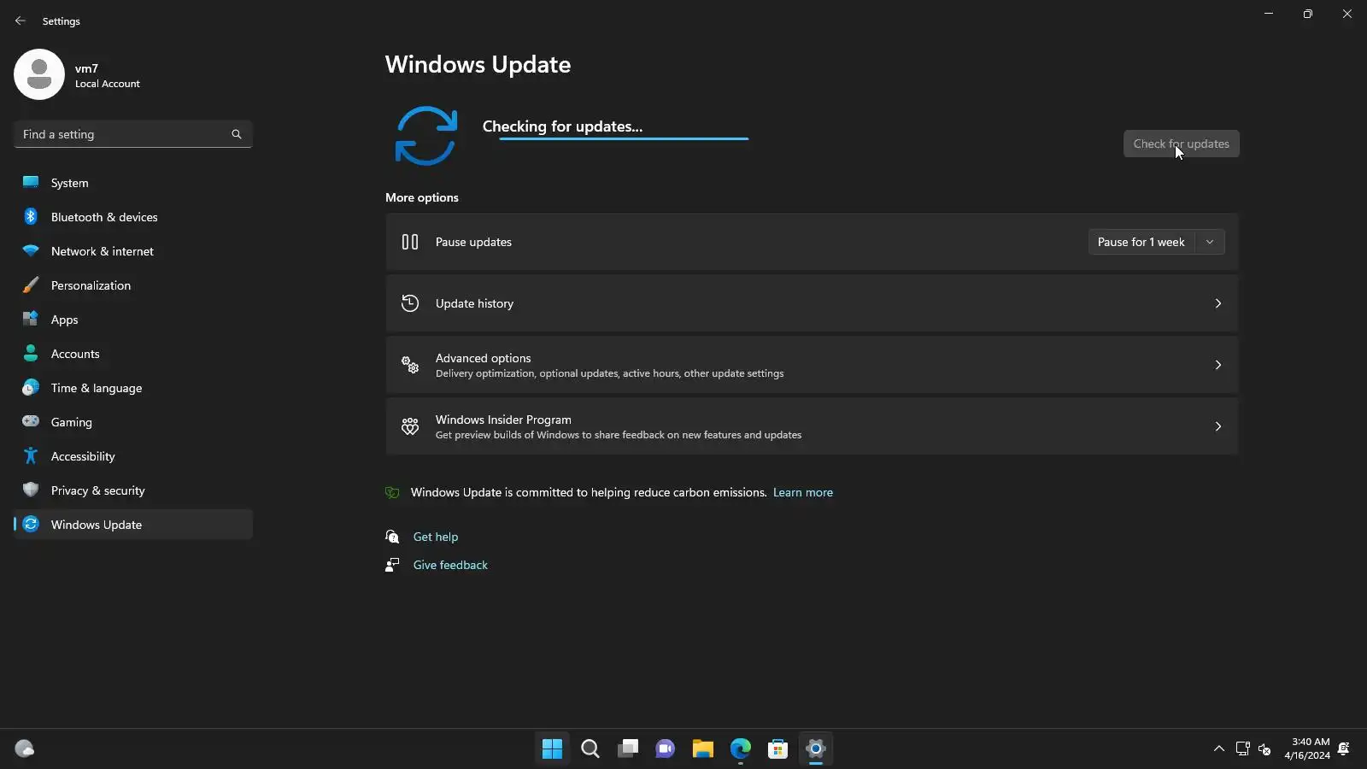Image resolution: width=1367 pixels, height=769 pixels.
Task: Click the Checking for updates progress bar
Action: tap(624, 138)
